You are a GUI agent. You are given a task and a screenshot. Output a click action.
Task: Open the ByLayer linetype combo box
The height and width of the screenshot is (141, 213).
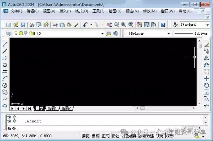[x=192, y=34]
